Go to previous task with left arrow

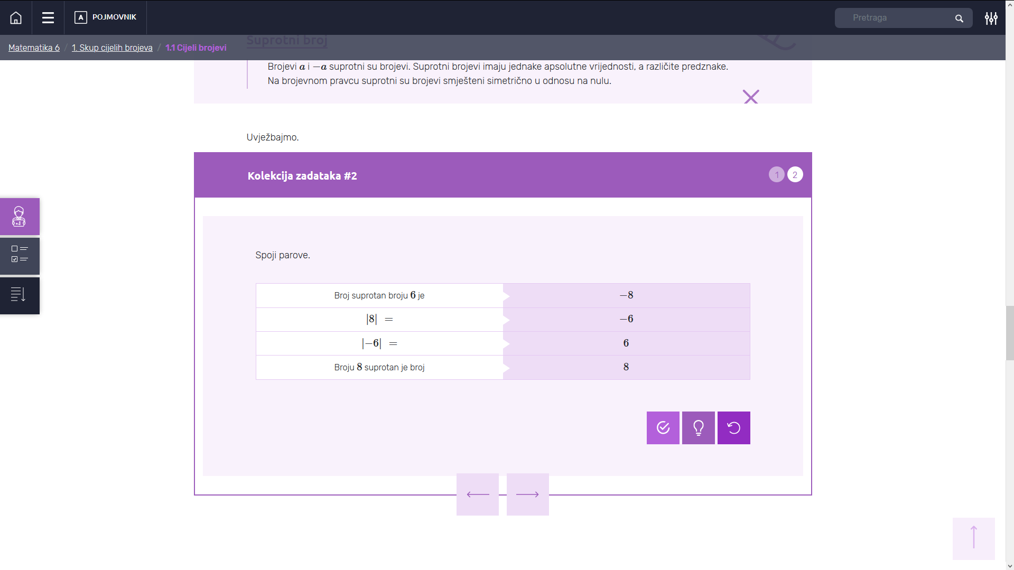pyautogui.click(x=478, y=494)
